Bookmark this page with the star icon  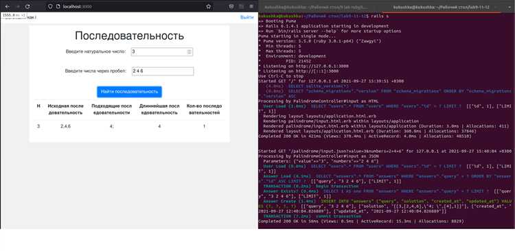[x=208, y=6]
